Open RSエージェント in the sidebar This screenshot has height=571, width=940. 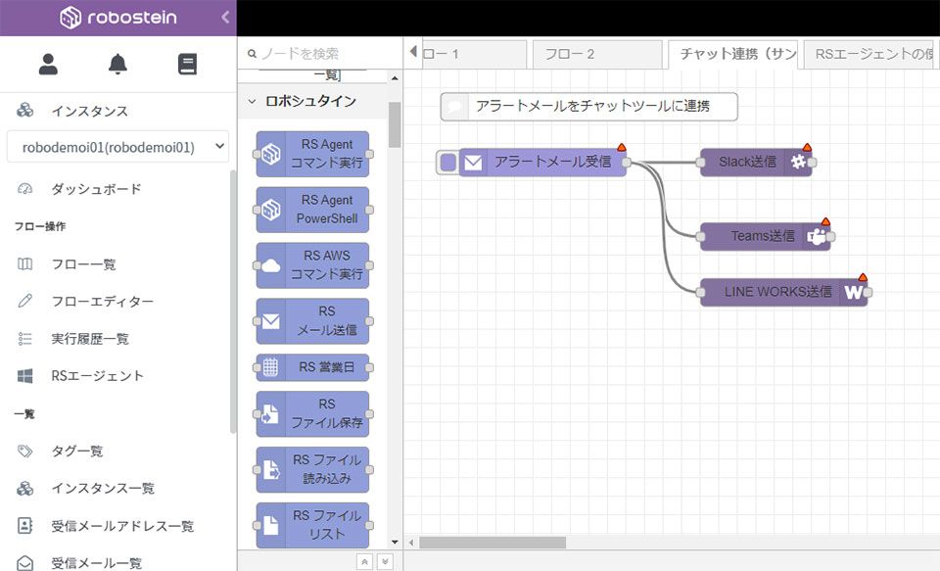[97, 376]
